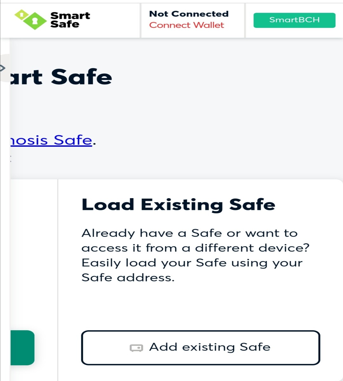Click the safe icon inside Add existing Safe
This screenshot has width=343, height=381.
point(136,348)
